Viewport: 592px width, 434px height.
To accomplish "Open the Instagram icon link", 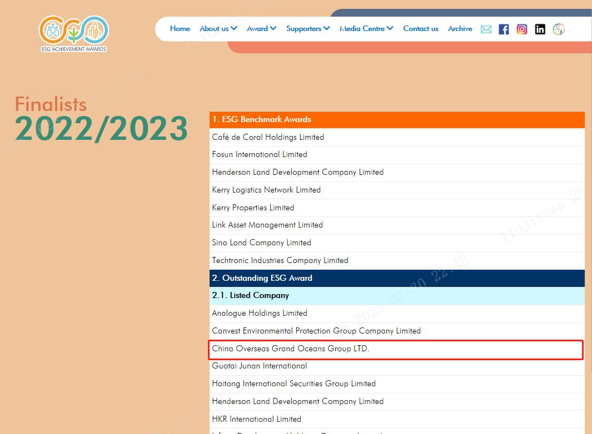I will 522,29.
